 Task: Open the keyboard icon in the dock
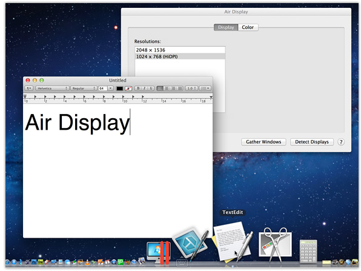[182, 263]
